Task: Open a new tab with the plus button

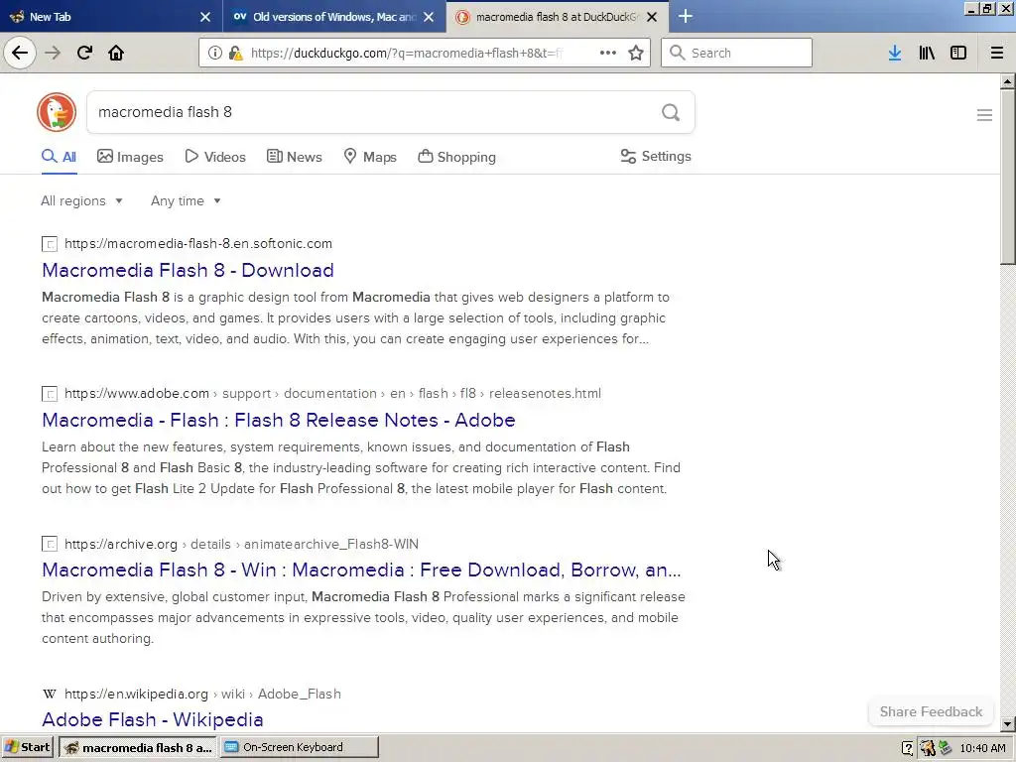Action: click(x=686, y=16)
